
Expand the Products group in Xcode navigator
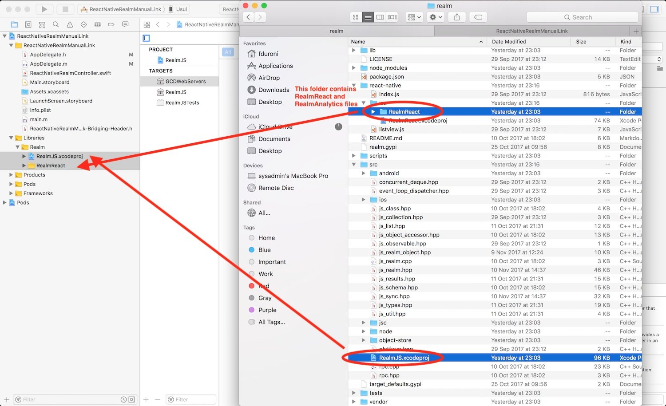click(x=11, y=175)
